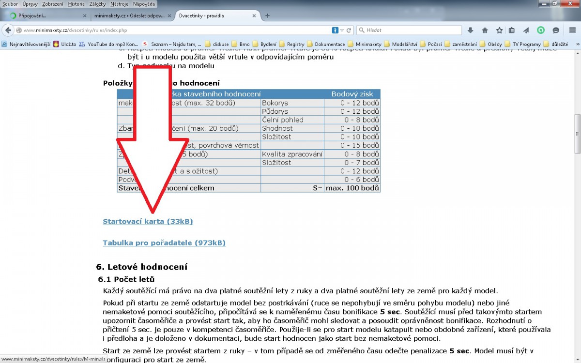Image resolution: width=581 pixels, height=363 pixels.
Task: Download Tabulka pro pořadatele (973kB) link
Action: point(164,243)
